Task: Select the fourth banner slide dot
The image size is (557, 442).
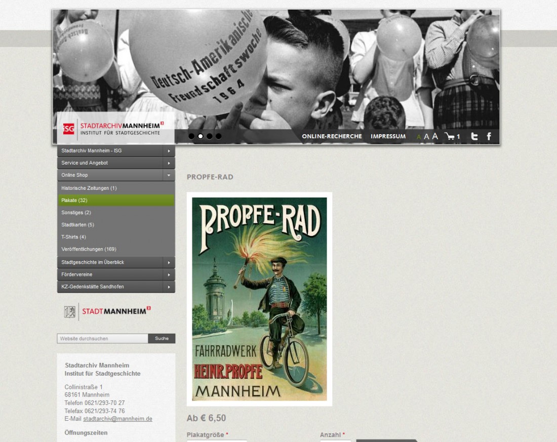Action: [218, 136]
